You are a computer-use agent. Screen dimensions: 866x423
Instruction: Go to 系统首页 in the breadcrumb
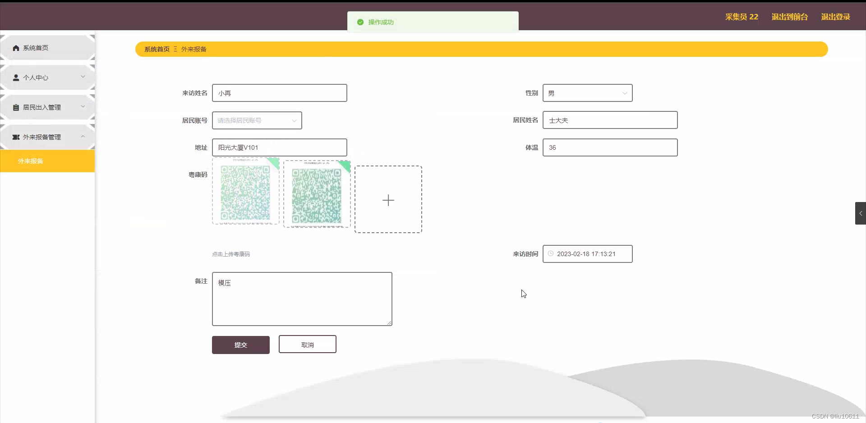tap(157, 49)
